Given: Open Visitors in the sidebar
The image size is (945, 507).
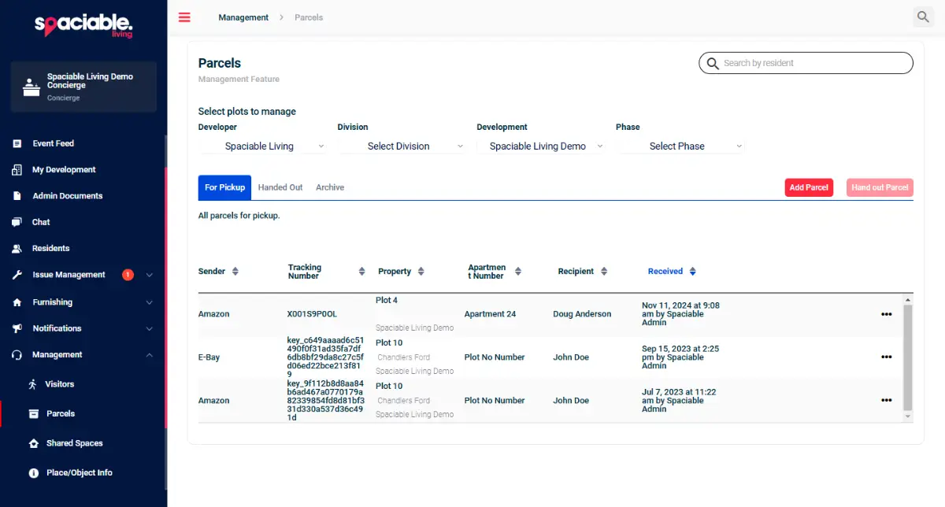Looking at the screenshot, I should (60, 384).
